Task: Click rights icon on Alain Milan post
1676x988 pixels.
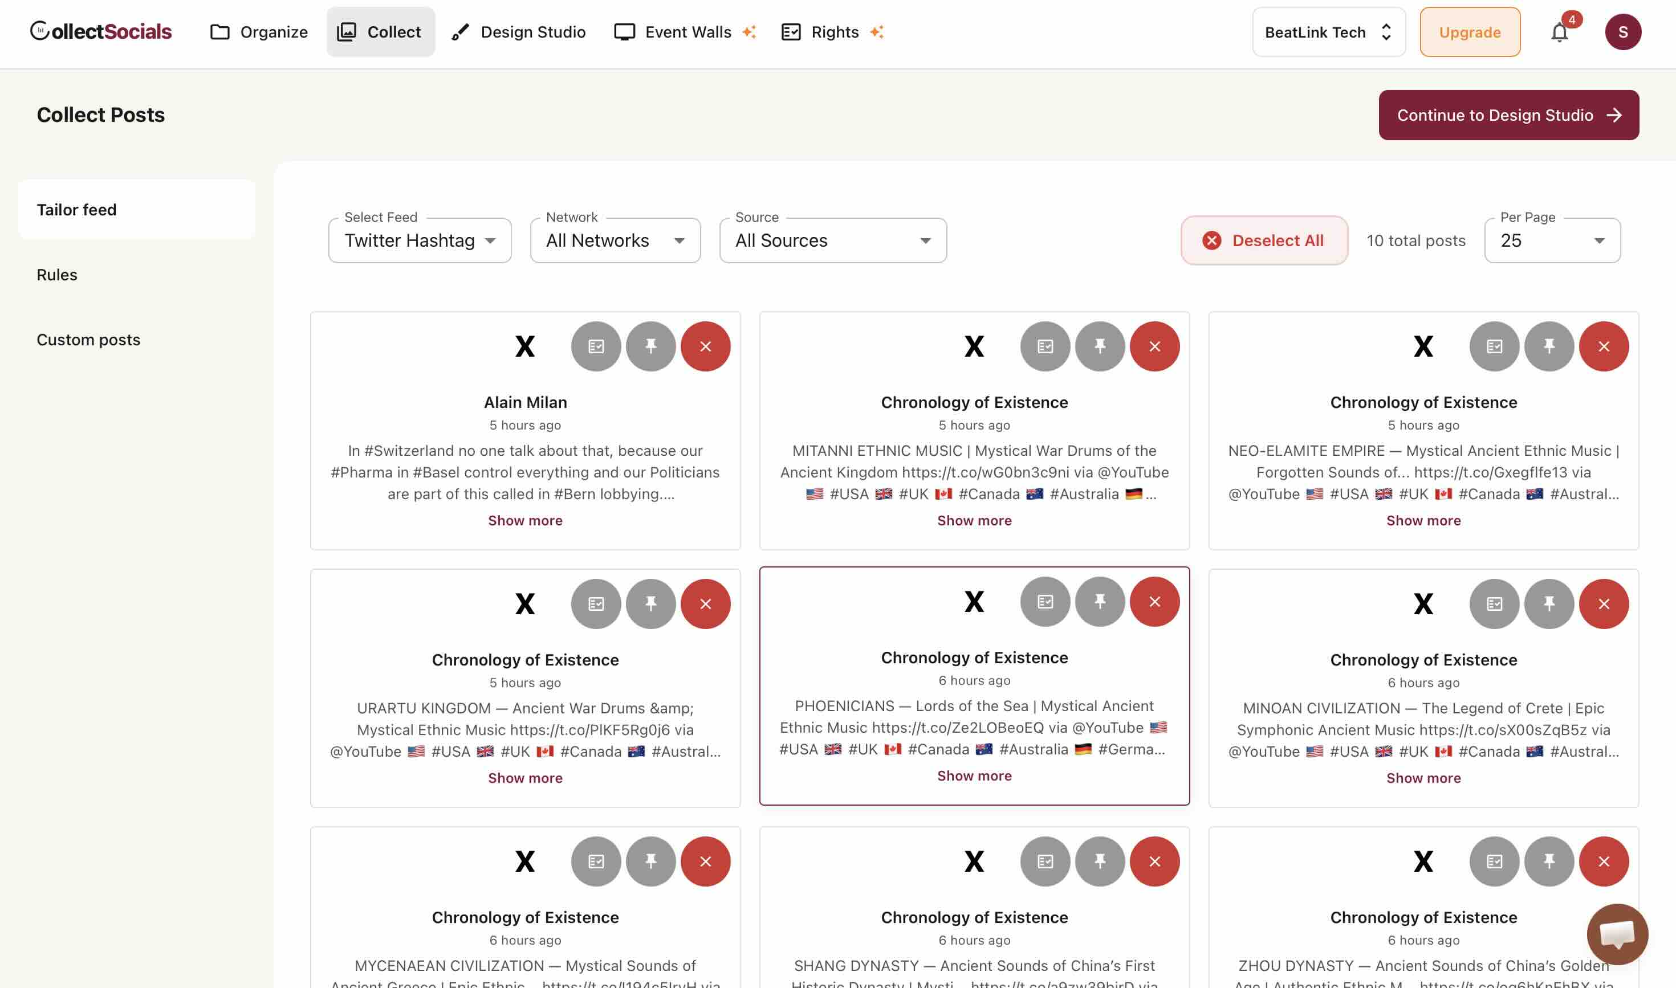Action: point(596,346)
